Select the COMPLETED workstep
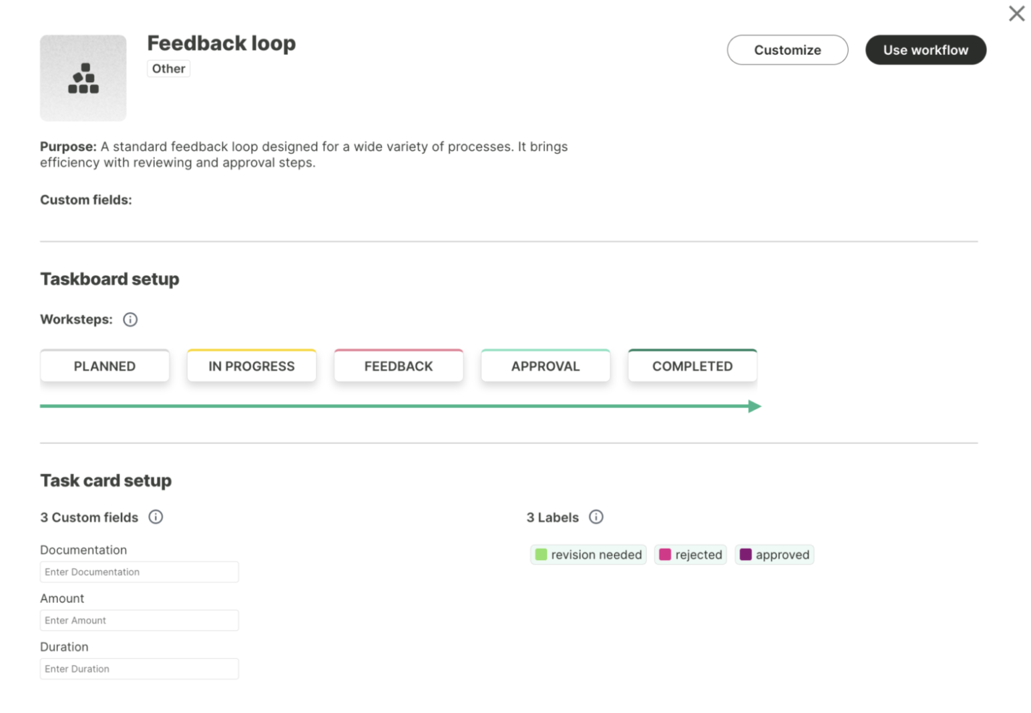This screenshot has height=713, width=1031. 692,366
